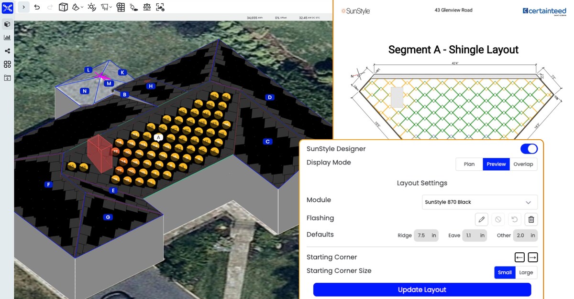Open the Module dropdown SunStyle 870 Black
Image resolution: width=574 pixels, height=299 pixels.
click(x=479, y=202)
